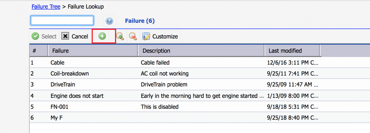
Task: Select the My F failure row
Action: coord(199,118)
